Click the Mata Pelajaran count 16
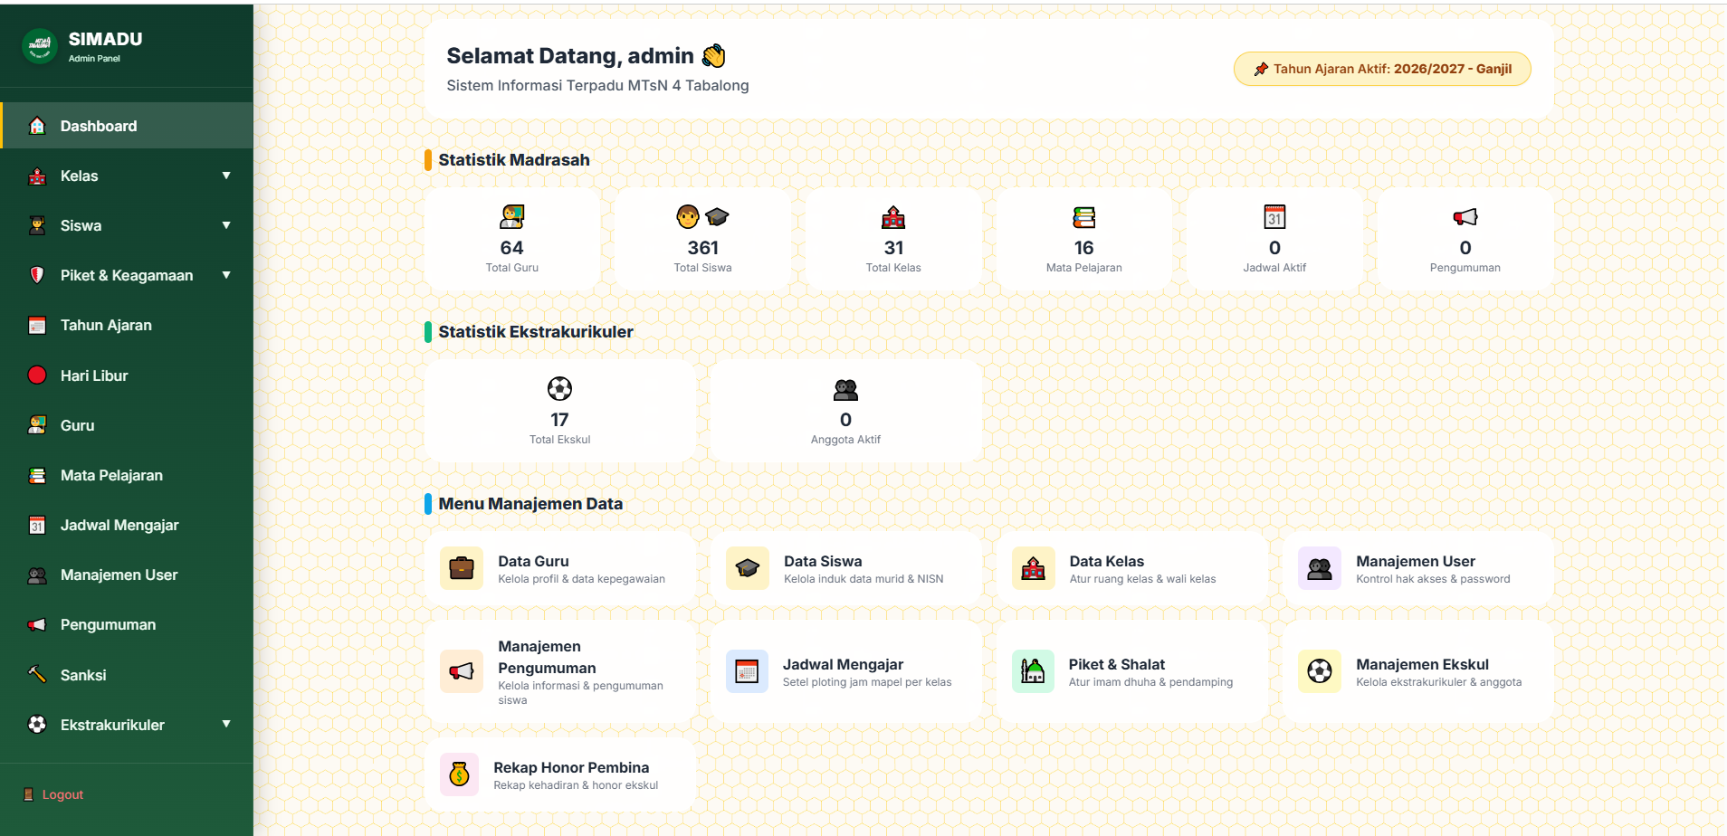The image size is (1727, 836). click(1084, 248)
